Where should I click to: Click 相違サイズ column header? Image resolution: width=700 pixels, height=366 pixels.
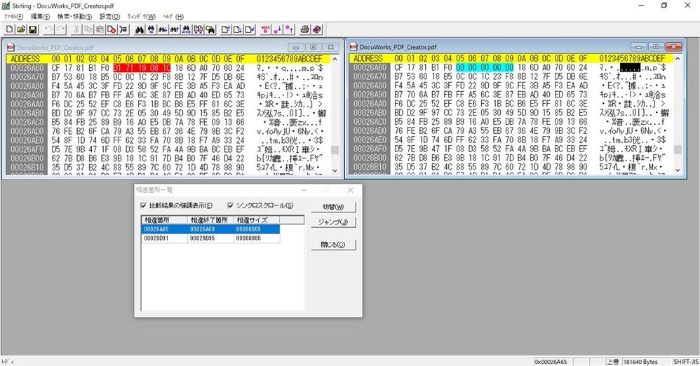pyautogui.click(x=257, y=220)
